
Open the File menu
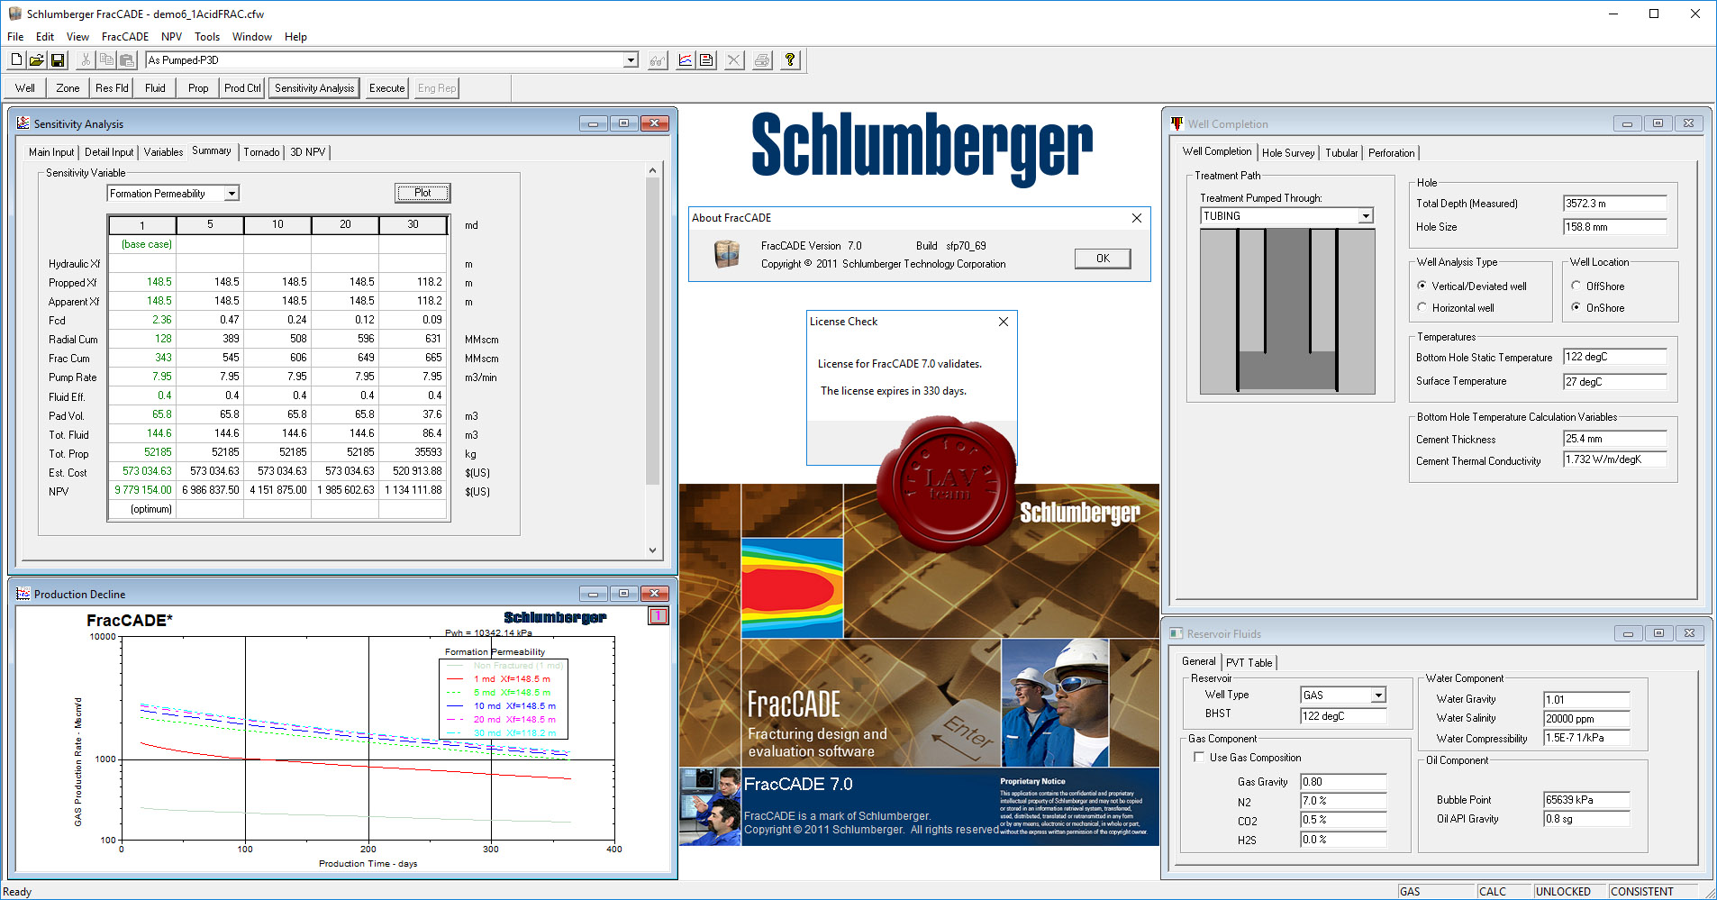tap(15, 37)
